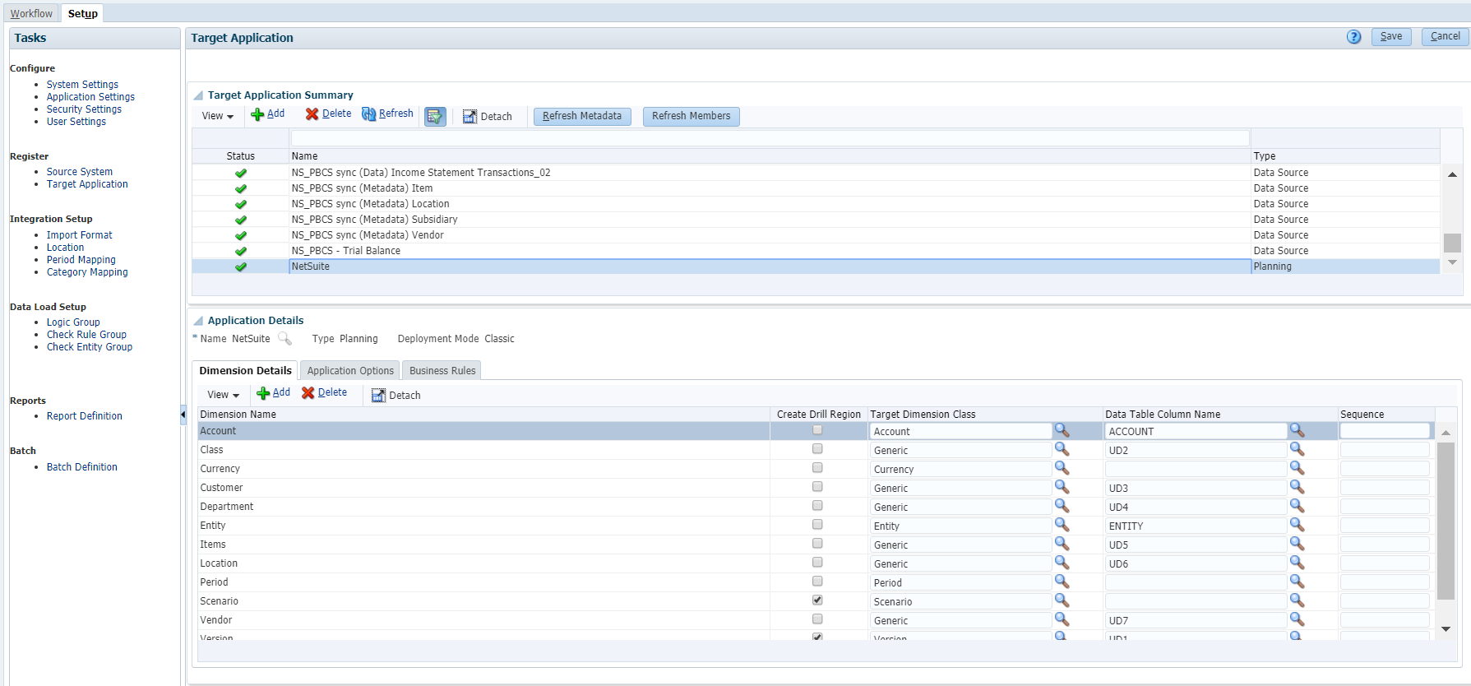Click the Refresh Metadata button
1471x686 pixels.
(582, 116)
